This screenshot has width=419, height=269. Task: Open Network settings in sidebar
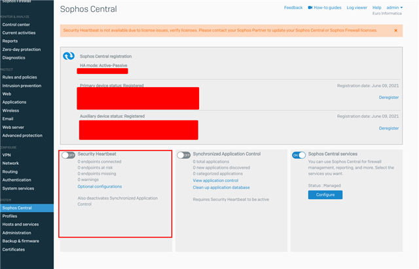click(10, 163)
